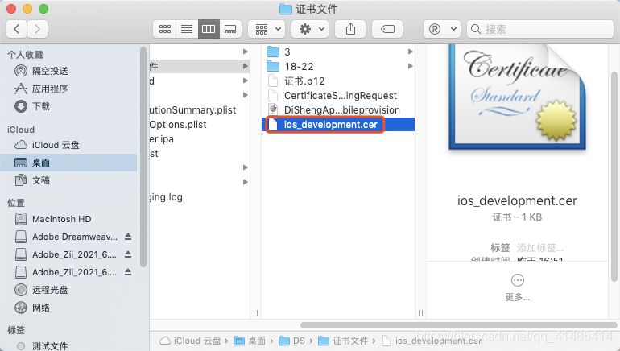Image resolution: width=620 pixels, height=351 pixels.
Task: Open 下载 in the sidebar
Action: [32, 106]
